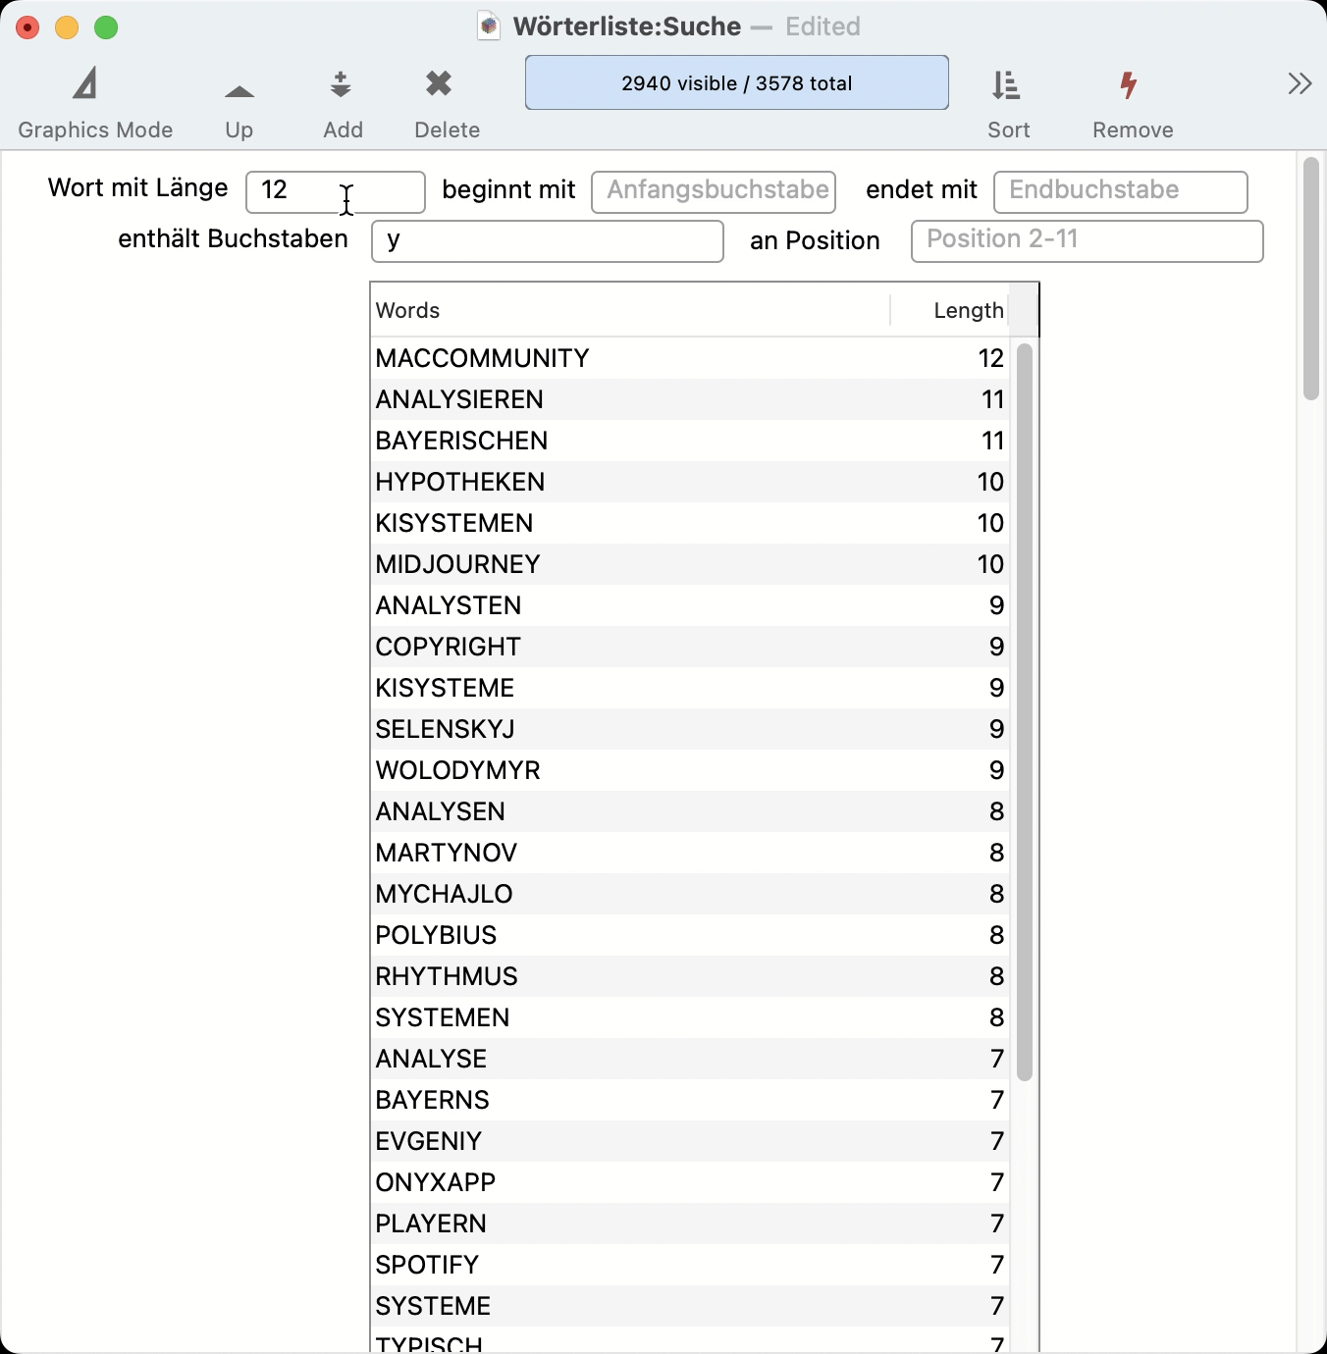Image resolution: width=1327 pixels, height=1354 pixels.
Task: Focus the Wort mit Länge field
Action: tap(336, 191)
